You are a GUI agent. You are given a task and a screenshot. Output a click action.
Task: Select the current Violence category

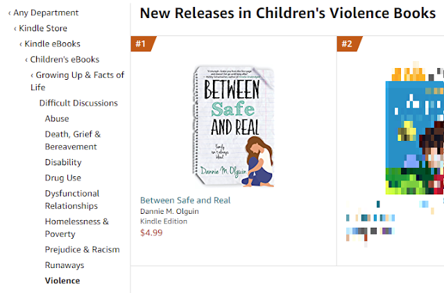coord(62,281)
